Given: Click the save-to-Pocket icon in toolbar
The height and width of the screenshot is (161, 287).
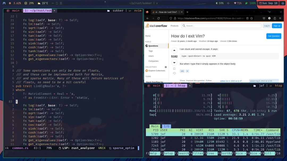Looking at the screenshot, I should [x=264, y=18].
